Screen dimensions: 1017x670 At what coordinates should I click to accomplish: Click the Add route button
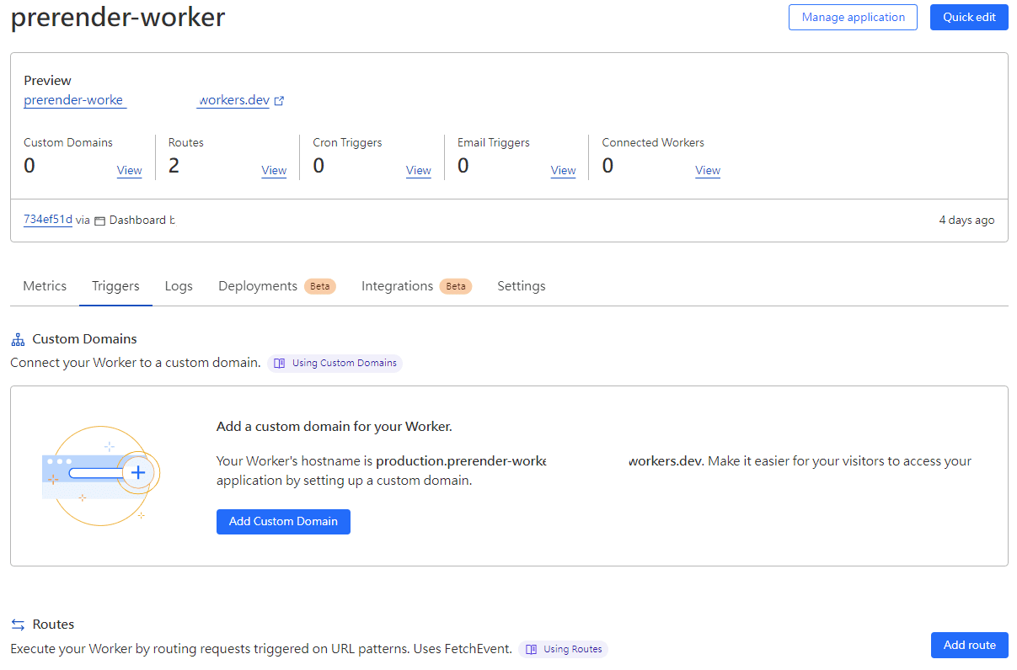click(x=969, y=645)
